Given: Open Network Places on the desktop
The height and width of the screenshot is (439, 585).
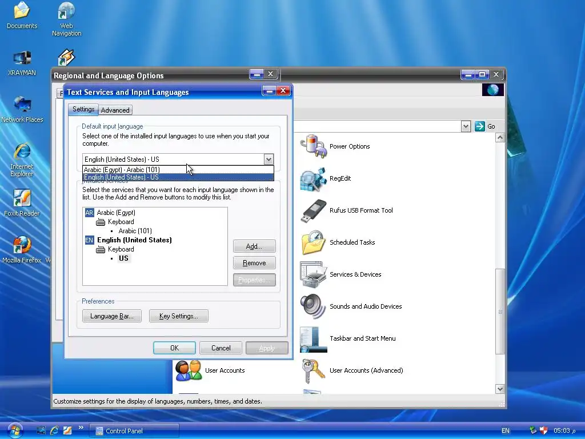Looking at the screenshot, I should click(22, 109).
